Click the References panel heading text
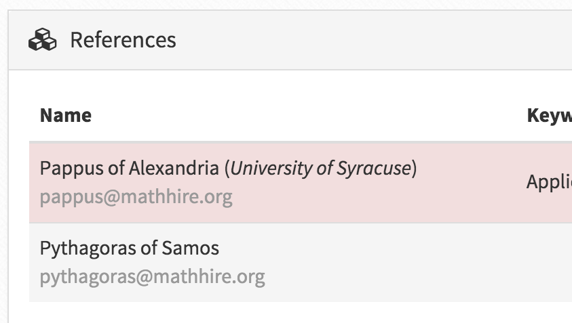 (123, 40)
